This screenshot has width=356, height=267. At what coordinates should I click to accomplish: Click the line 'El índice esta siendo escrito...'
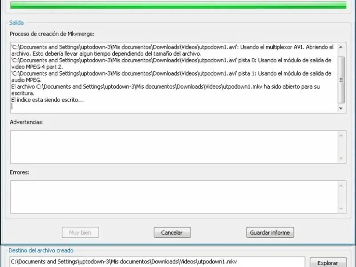(48, 100)
